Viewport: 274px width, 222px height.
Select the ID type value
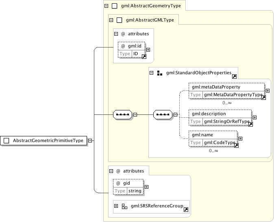pyautogui.click(x=136, y=54)
